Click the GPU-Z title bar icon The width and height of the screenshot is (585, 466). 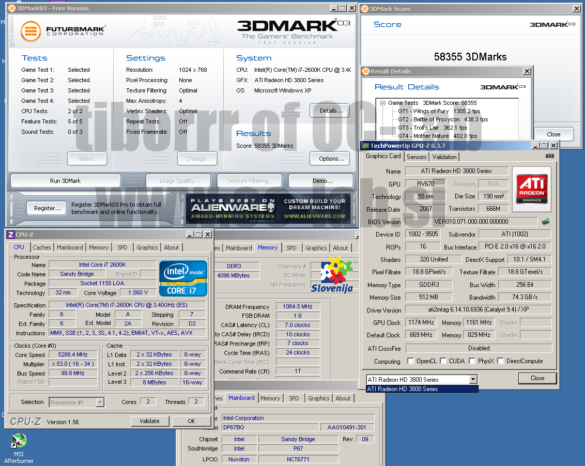tap(366, 146)
